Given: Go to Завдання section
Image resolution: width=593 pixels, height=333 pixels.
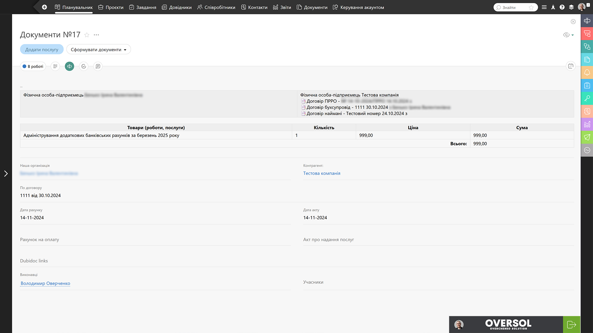Looking at the screenshot, I should pos(143,7).
